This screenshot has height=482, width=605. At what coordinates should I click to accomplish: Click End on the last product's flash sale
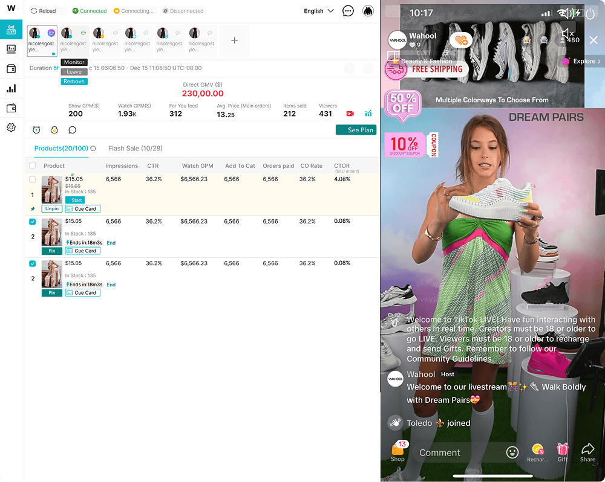[x=111, y=284]
